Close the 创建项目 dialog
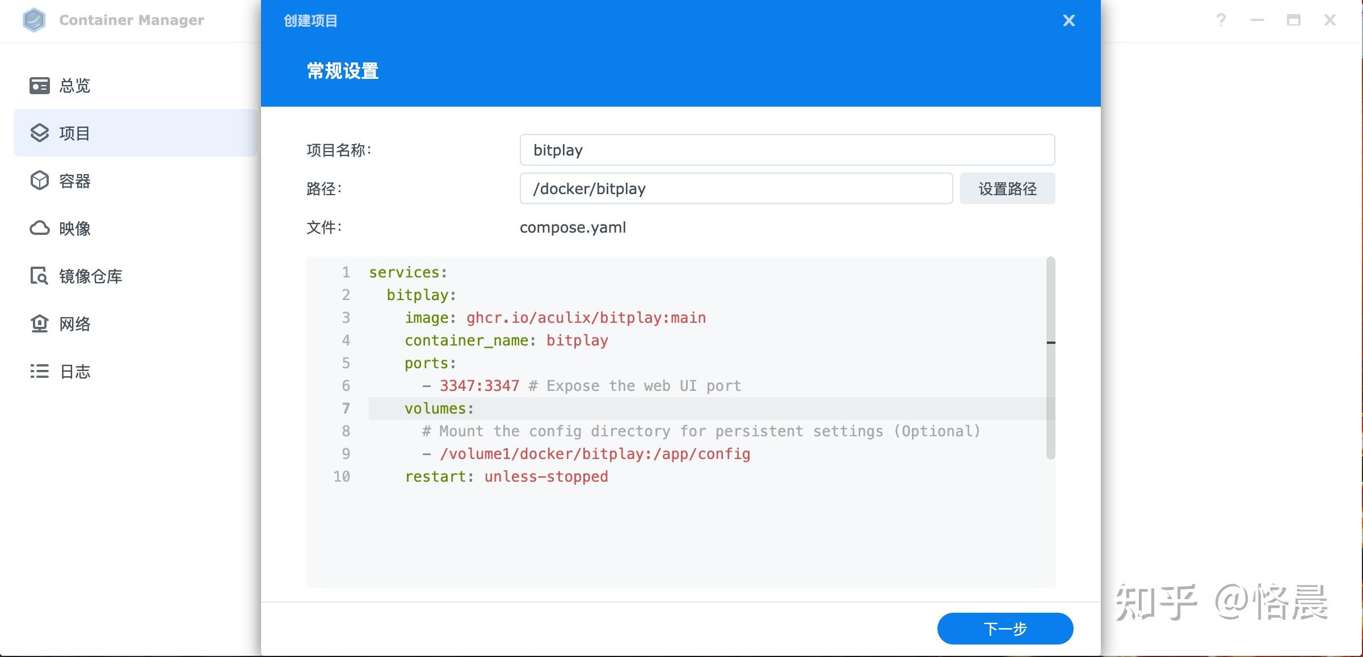Image resolution: width=1363 pixels, height=657 pixels. (1068, 21)
